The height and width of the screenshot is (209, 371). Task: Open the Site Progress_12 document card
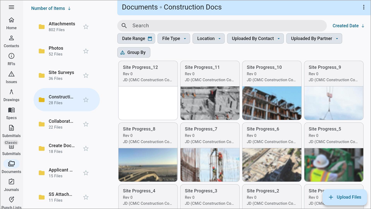click(148, 90)
